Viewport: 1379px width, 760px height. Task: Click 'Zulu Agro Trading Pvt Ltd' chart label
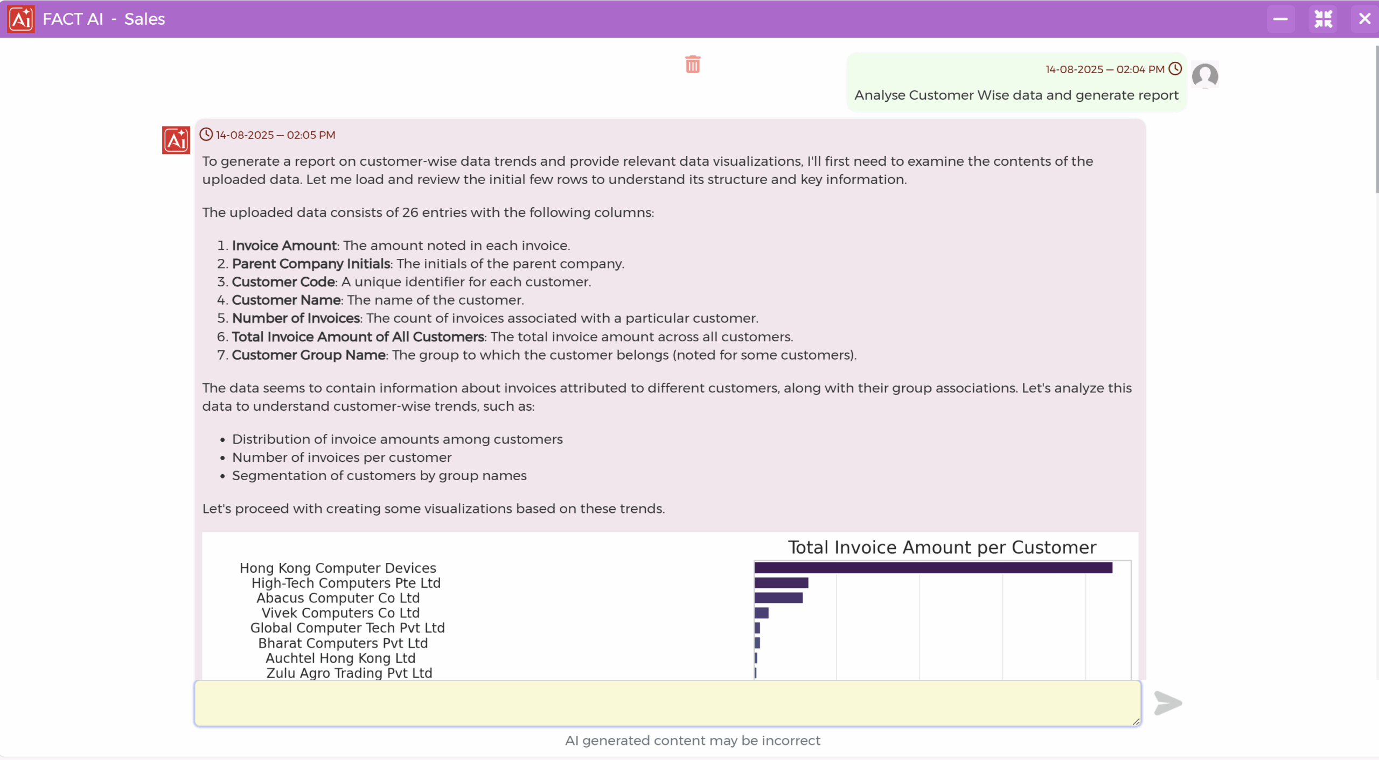(349, 673)
